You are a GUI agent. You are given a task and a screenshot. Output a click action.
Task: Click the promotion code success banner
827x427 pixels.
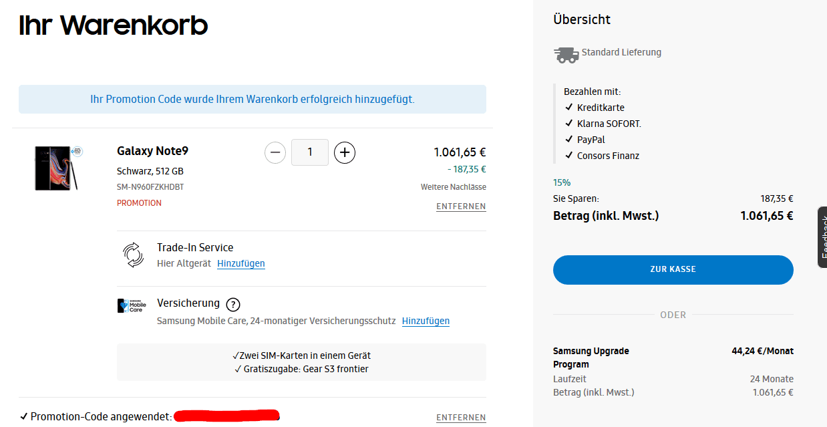(x=253, y=100)
